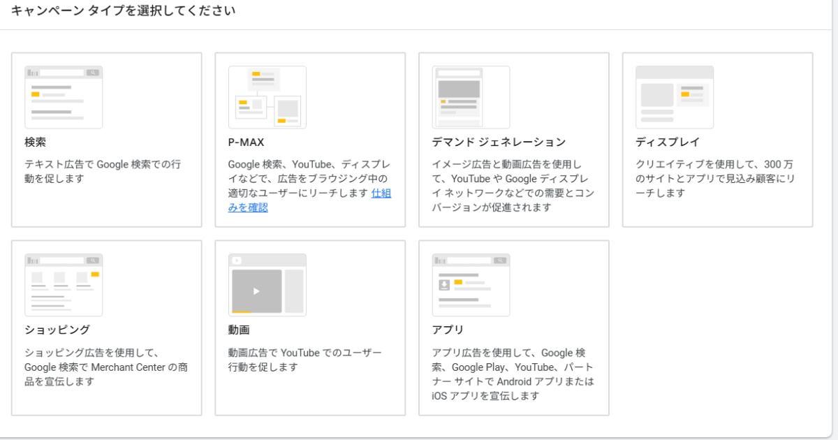Click the P-MAX campaign illustration icon
Screen dimensions: 838x440
pyautogui.click(x=267, y=97)
